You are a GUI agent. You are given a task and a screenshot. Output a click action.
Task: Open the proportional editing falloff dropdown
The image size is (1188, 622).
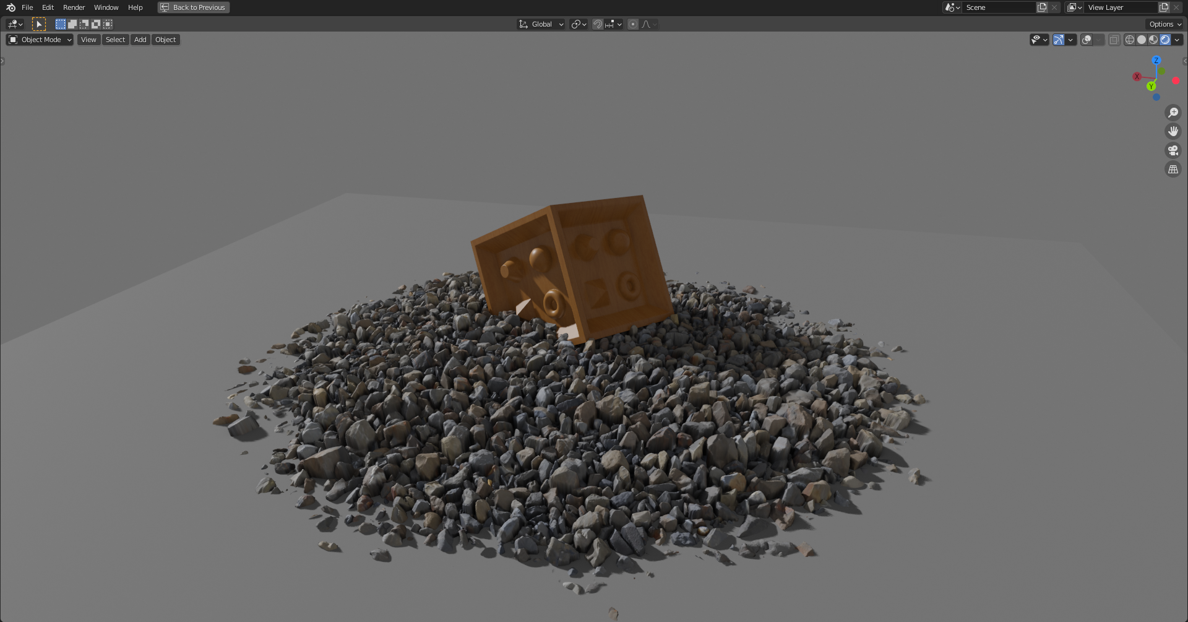[649, 24]
